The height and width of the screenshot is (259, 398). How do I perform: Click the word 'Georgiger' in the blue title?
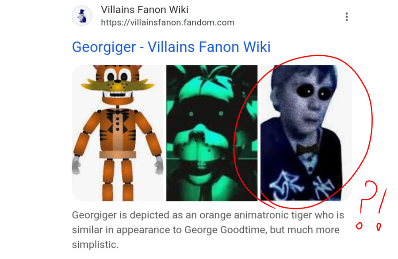[104, 47]
